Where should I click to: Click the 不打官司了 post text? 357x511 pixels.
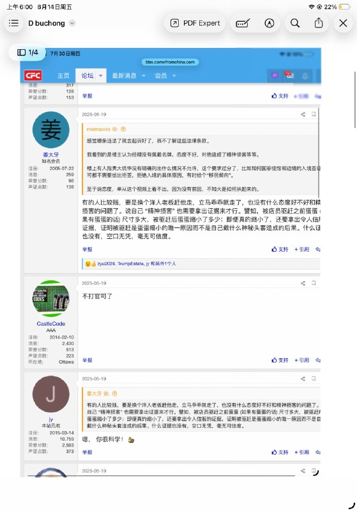[97, 296]
